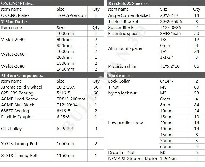205x167 pixels.
Task: Click the Xtreme solid v wheel row
Action: 52,87
